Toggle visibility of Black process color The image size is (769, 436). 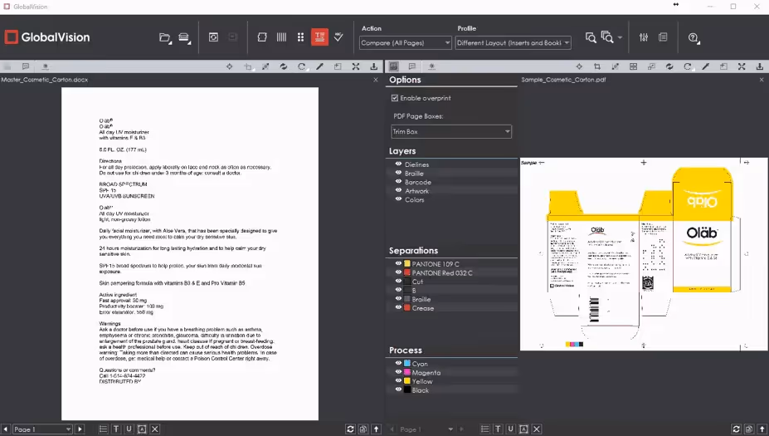point(398,389)
